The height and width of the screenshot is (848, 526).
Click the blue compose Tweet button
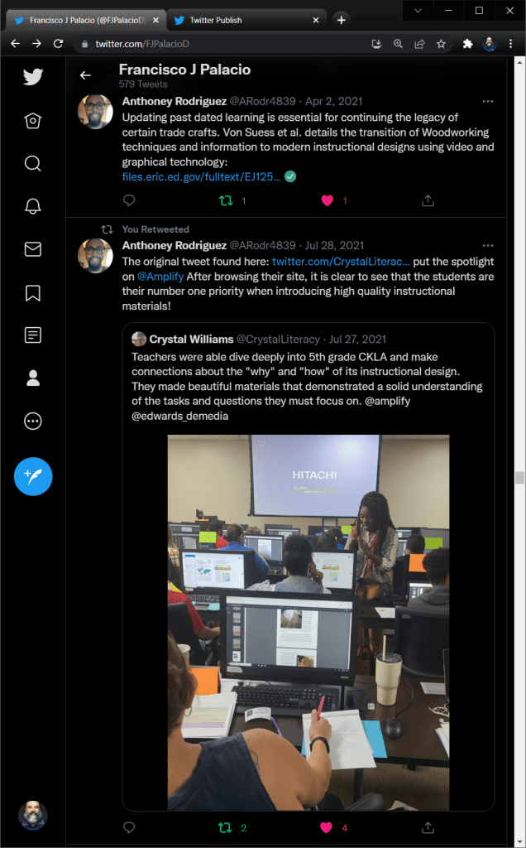coord(33,476)
